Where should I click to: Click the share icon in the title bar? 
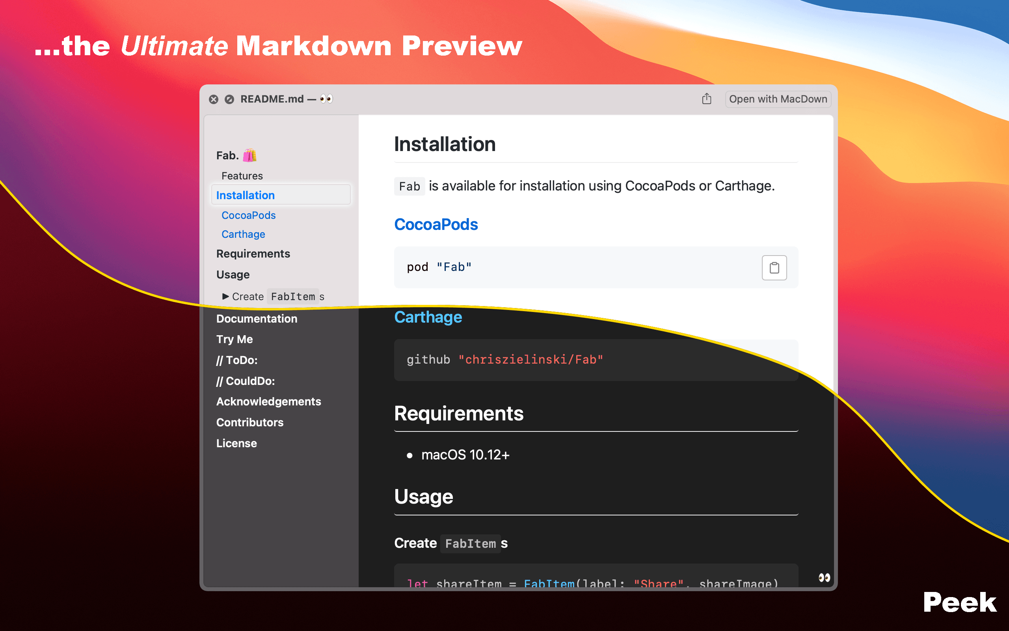click(x=706, y=99)
